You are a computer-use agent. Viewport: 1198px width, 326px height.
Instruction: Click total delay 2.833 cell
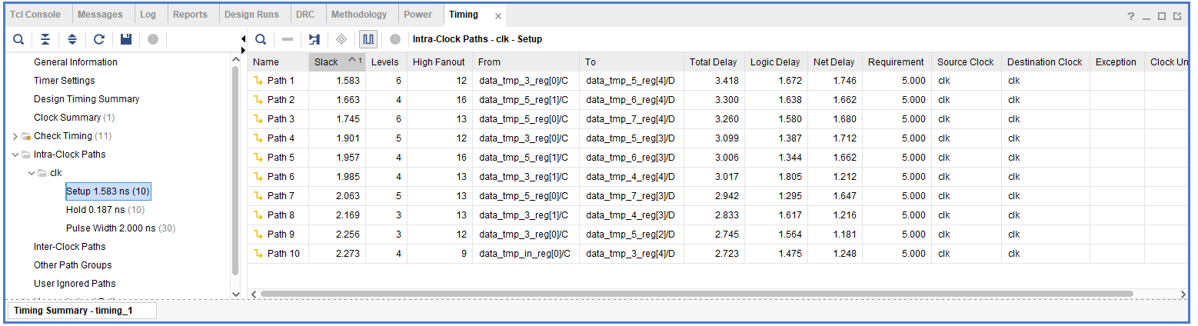point(725,215)
